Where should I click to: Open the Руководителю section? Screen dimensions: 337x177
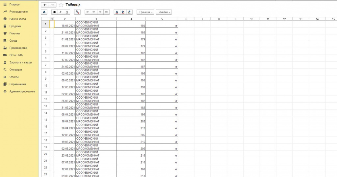pos(18,12)
